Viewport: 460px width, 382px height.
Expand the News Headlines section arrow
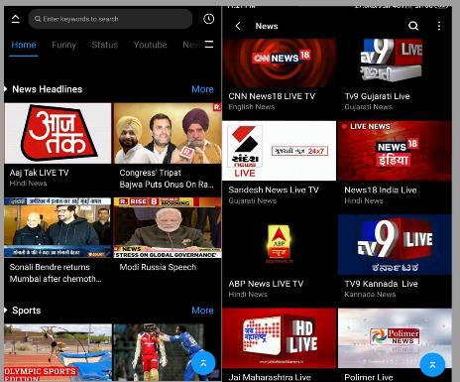click(x=6, y=89)
